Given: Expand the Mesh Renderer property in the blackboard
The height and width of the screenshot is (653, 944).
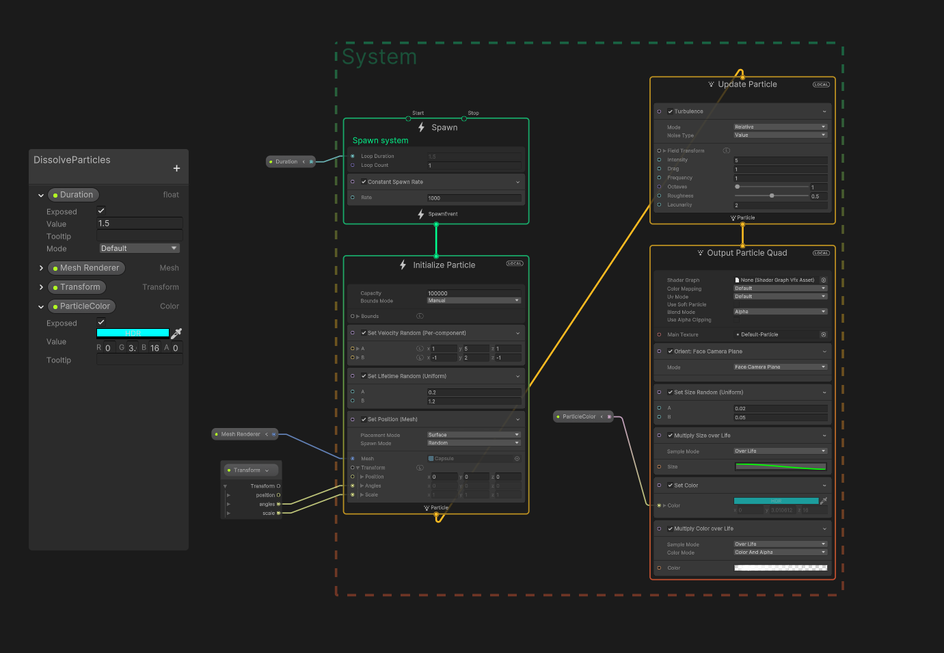Looking at the screenshot, I should 41,267.
